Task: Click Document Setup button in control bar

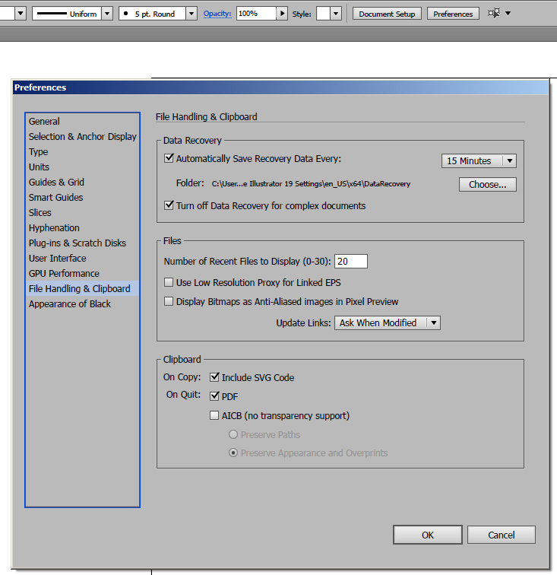Action: tap(387, 14)
